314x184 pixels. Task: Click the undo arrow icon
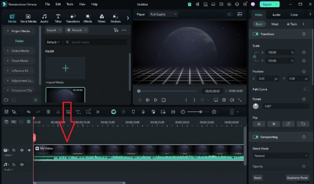[29, 112]
